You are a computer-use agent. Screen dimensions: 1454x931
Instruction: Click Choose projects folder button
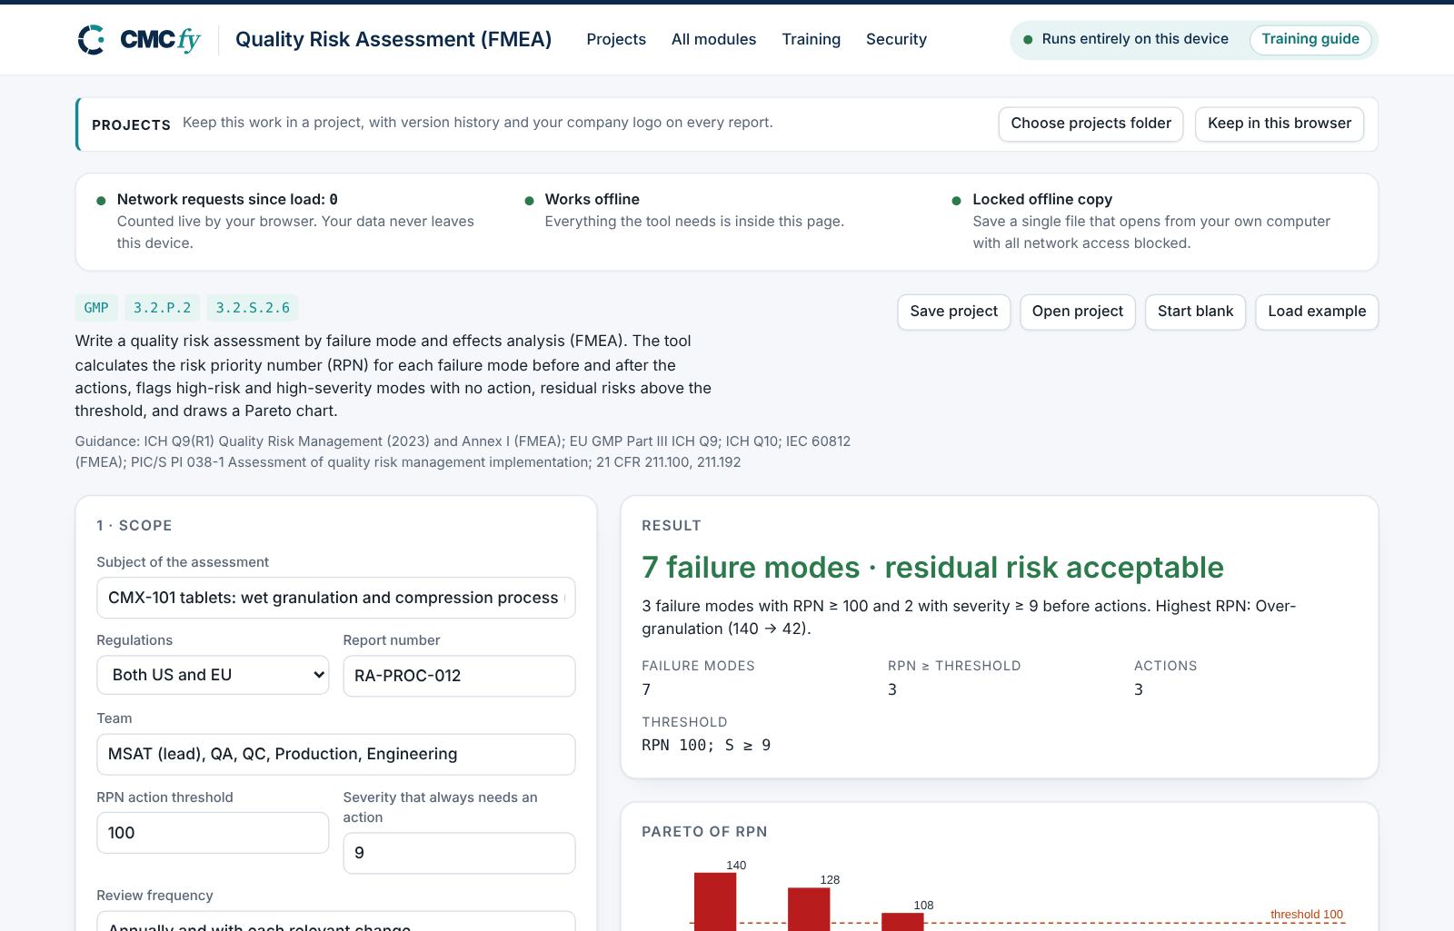(x=1090, y=124)
